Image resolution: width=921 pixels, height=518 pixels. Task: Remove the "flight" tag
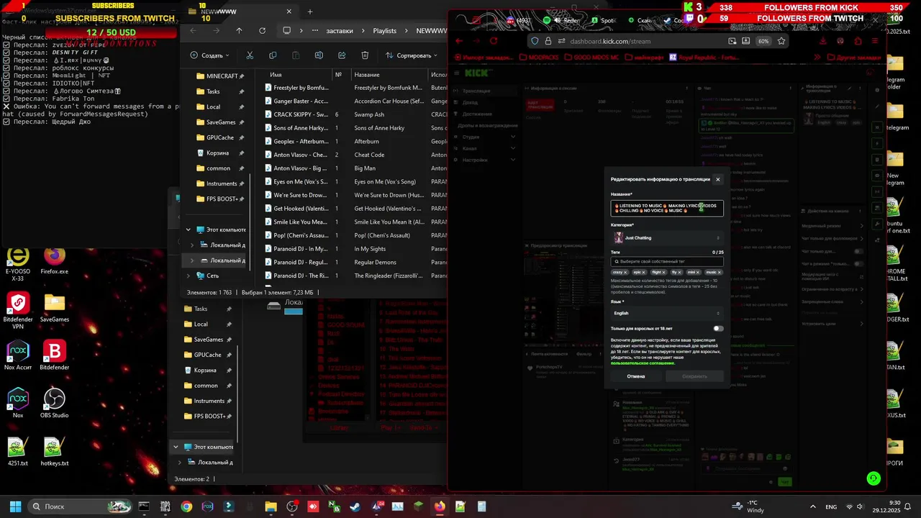point(663,273)
